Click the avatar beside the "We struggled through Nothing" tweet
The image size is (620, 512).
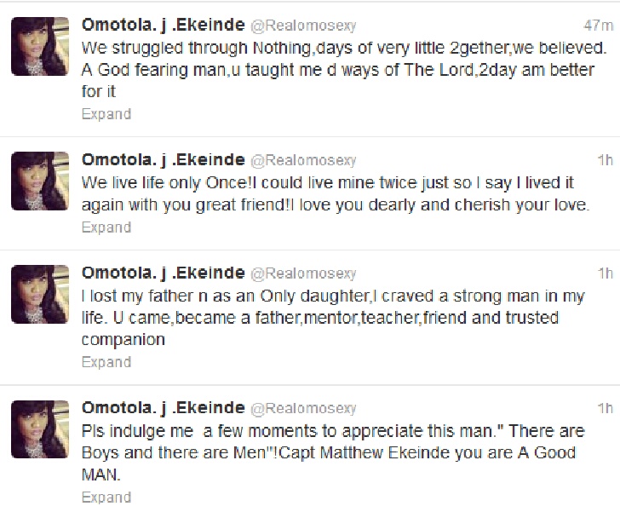[39, 46]
